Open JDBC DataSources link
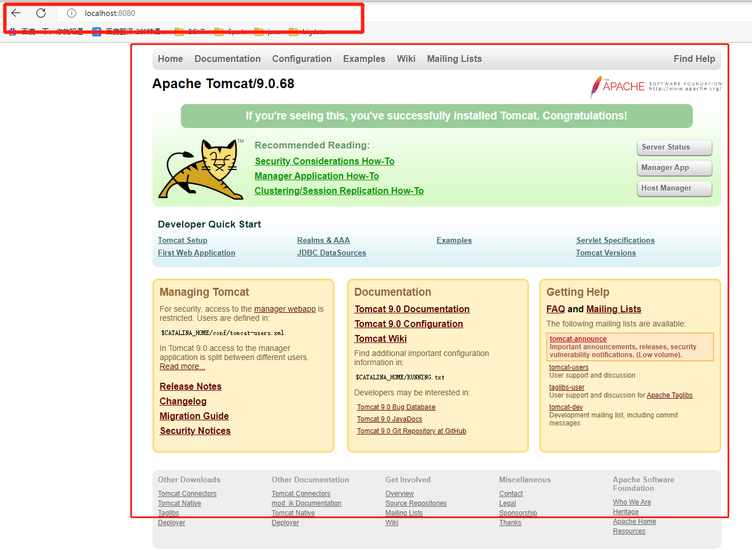Screen dimensions: 752x550 (x=332, y=253)
